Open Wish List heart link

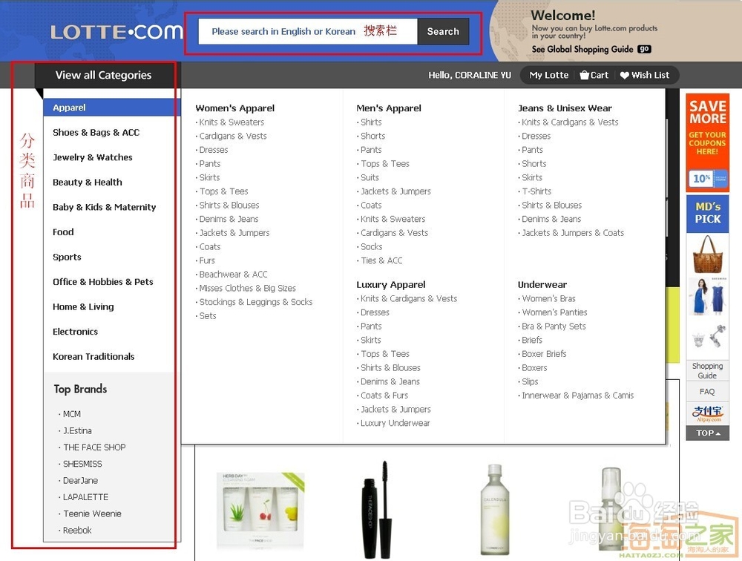pyautogui.click(x=645, y=75)
